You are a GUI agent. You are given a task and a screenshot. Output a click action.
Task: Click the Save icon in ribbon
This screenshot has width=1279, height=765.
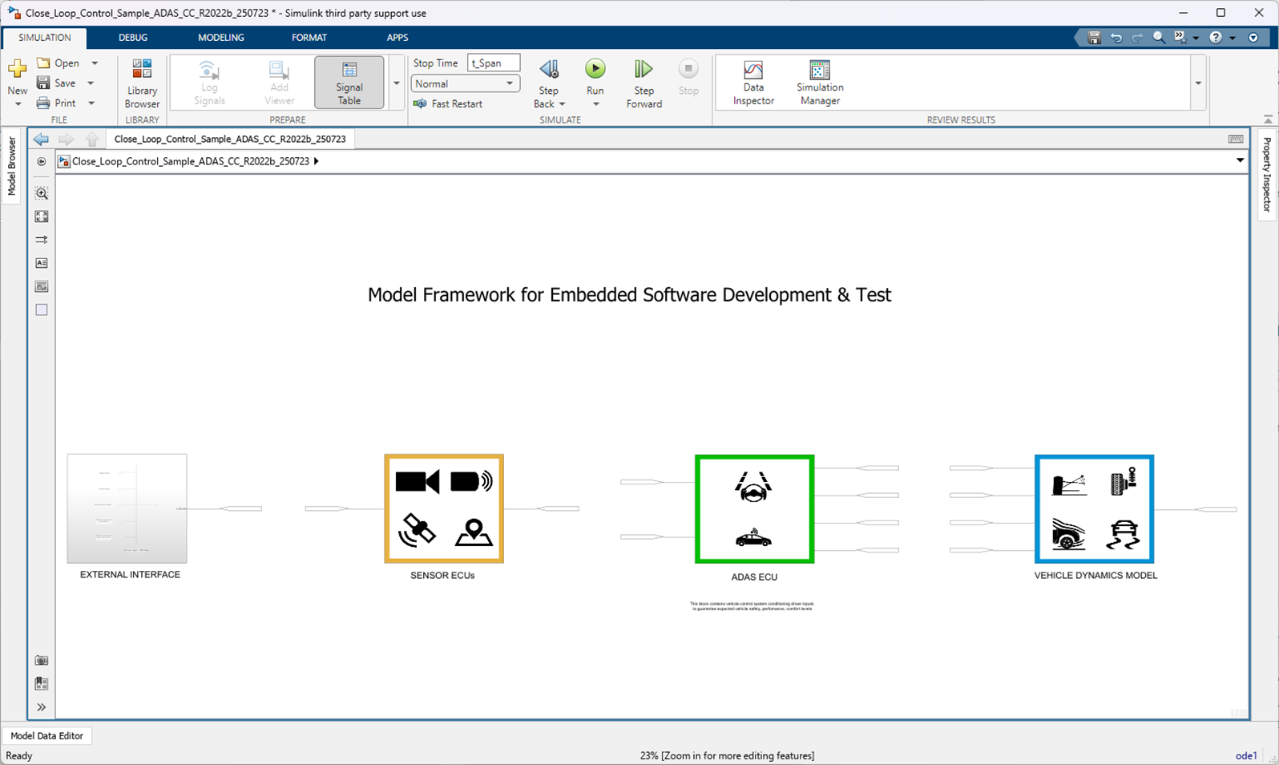[x=43, y=83]
